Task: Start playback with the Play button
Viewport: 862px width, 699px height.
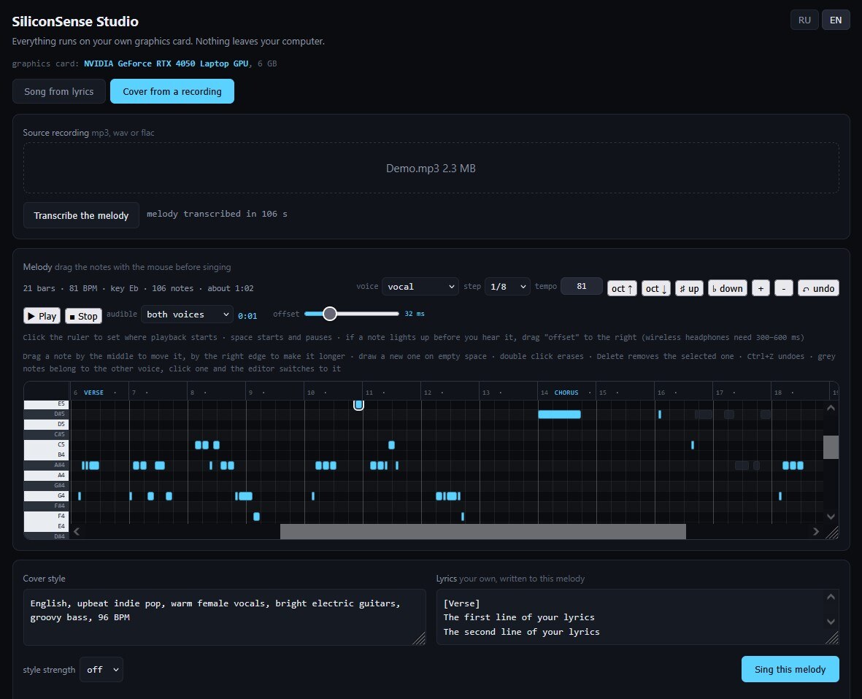Action: pyautogui.click(x=42, y=316)
